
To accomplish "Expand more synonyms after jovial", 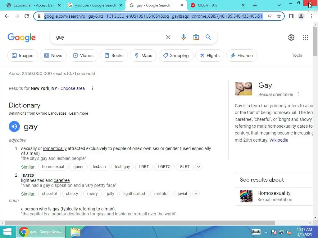I will 196,194.
